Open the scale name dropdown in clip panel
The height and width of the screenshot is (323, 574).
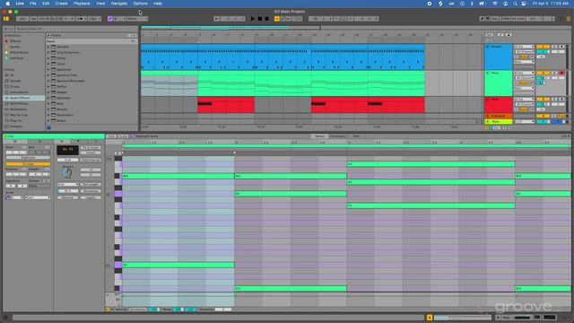click(x=38, y=197)
